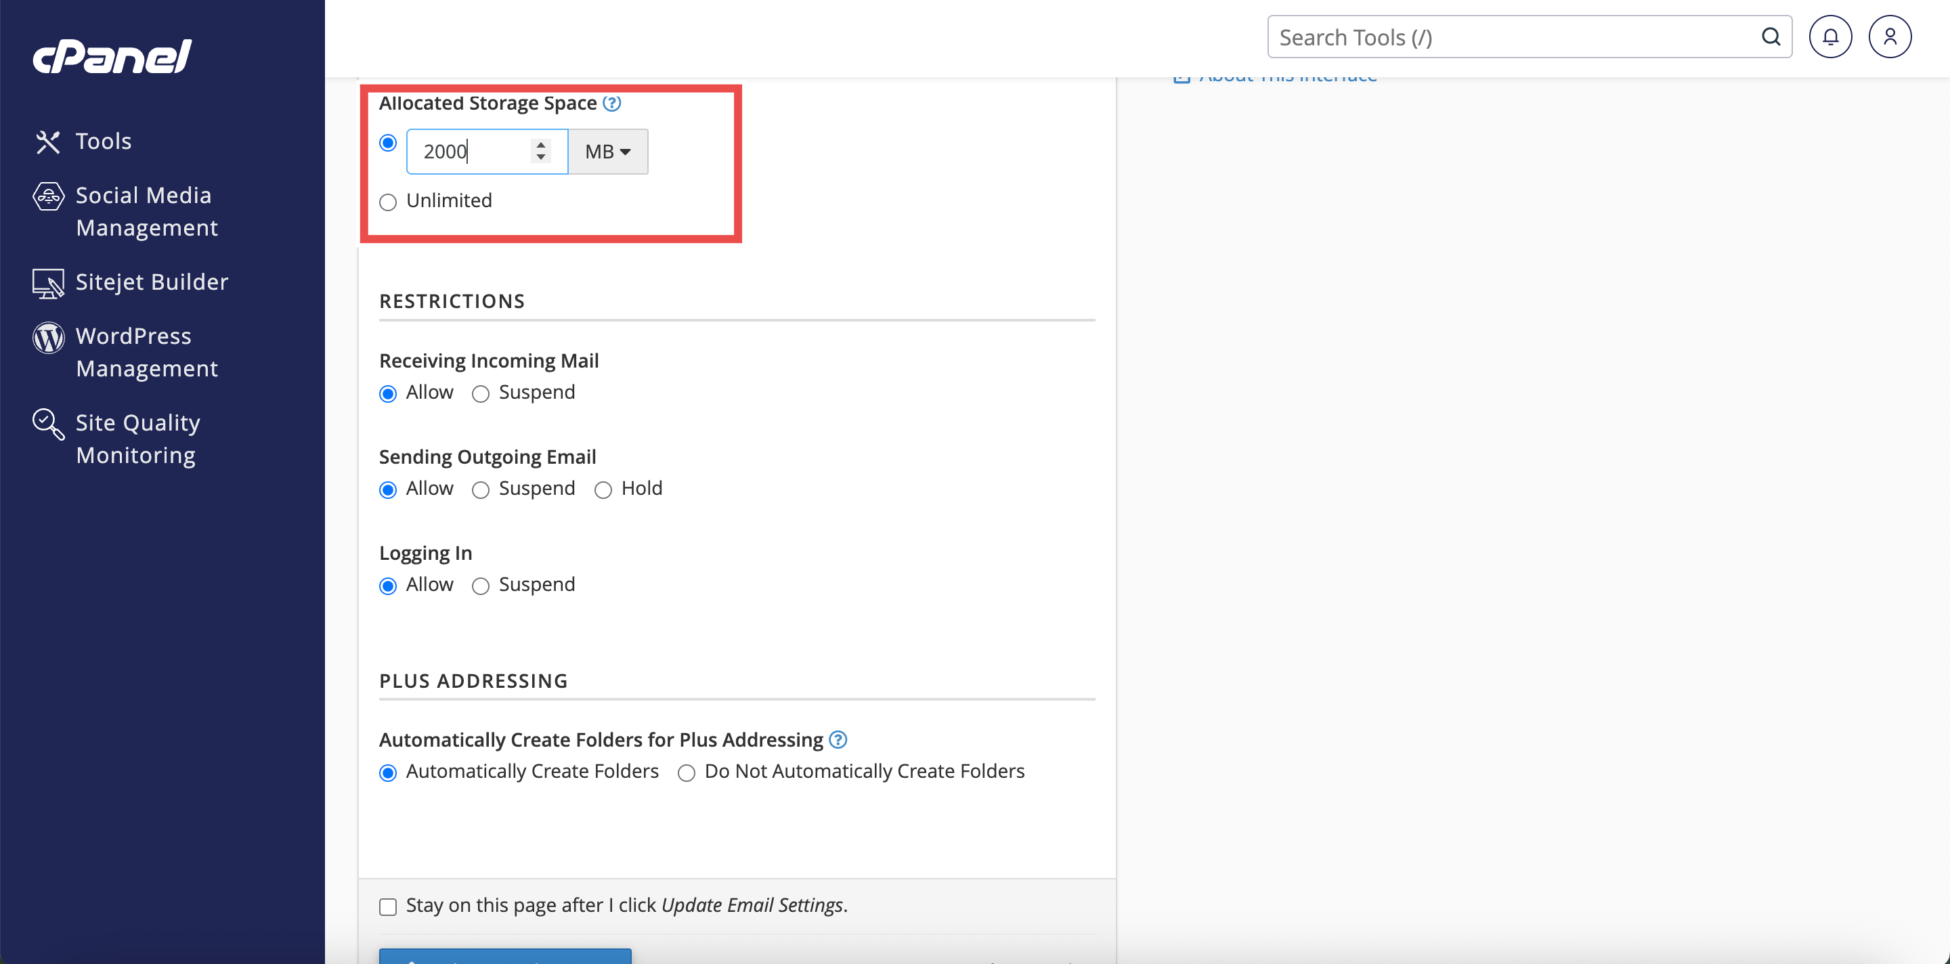This screenshot has height=964, width=1950.
Task: Click the Sitejet Builder icon
Action: pos(49,283)
